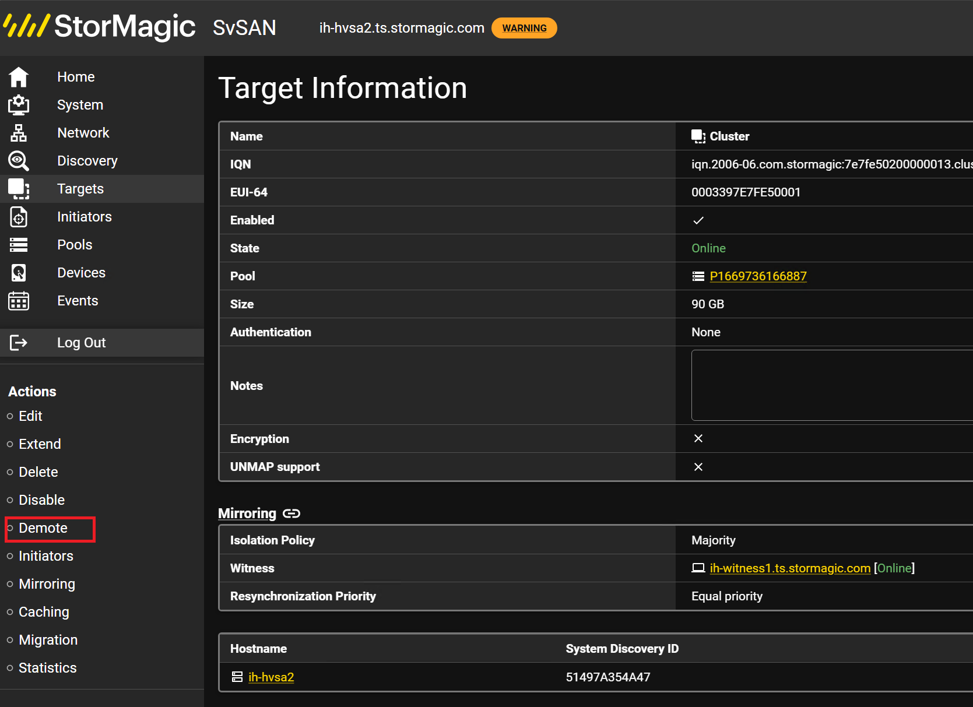Click the Devices disk icon
The width and height of the screenshot is (973, 707).
click(x=19, y=273)
